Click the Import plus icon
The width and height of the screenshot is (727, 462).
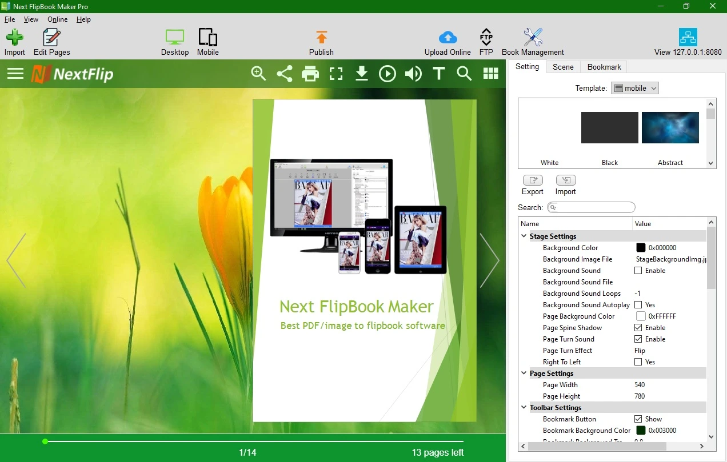pos(15,38)
